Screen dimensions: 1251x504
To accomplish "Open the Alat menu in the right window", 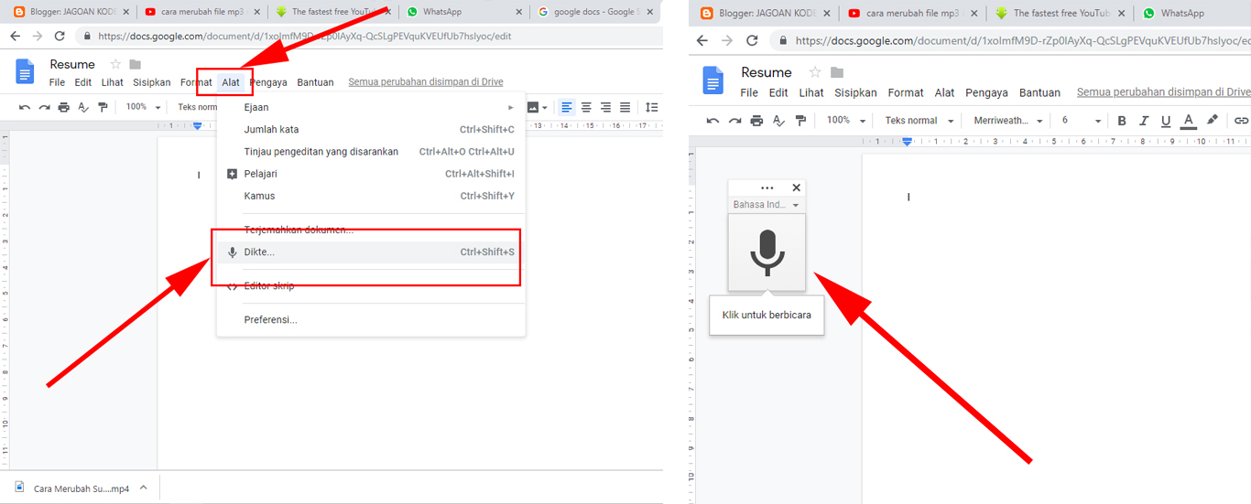I will [x=945, y=92].
